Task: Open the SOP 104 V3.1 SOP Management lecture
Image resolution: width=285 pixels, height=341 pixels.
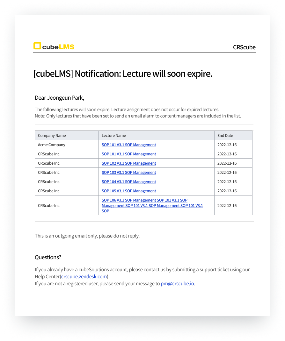Action: 129,182
